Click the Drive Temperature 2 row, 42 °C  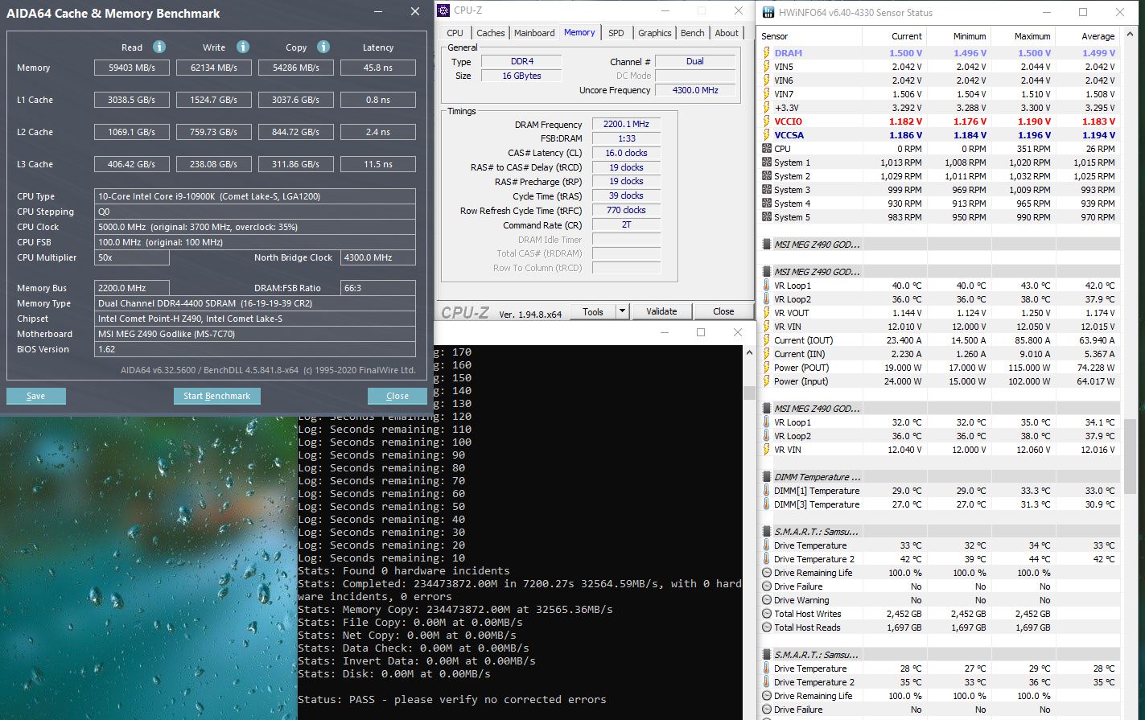[939, 559]
